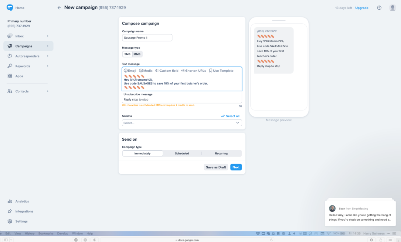This screenshot has height=242, width=401.
Task: Insert a Custom field placeholder
Action: point(167,71)
